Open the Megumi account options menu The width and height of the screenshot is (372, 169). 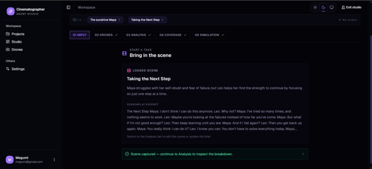(x=54, y=160)
